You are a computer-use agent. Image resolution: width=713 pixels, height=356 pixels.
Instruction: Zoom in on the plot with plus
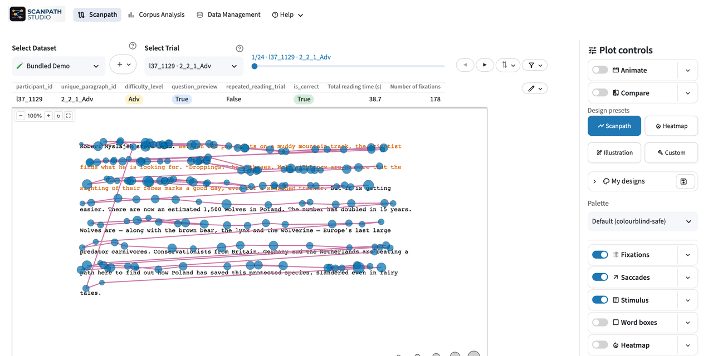point(48,116)
